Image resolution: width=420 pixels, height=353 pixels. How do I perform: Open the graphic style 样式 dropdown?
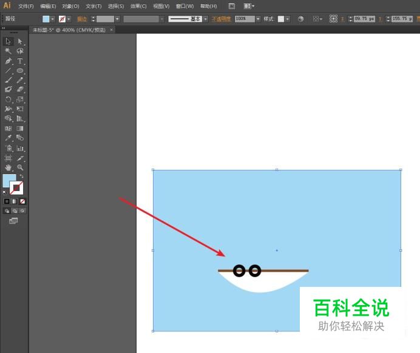click(x=288, y=19)
